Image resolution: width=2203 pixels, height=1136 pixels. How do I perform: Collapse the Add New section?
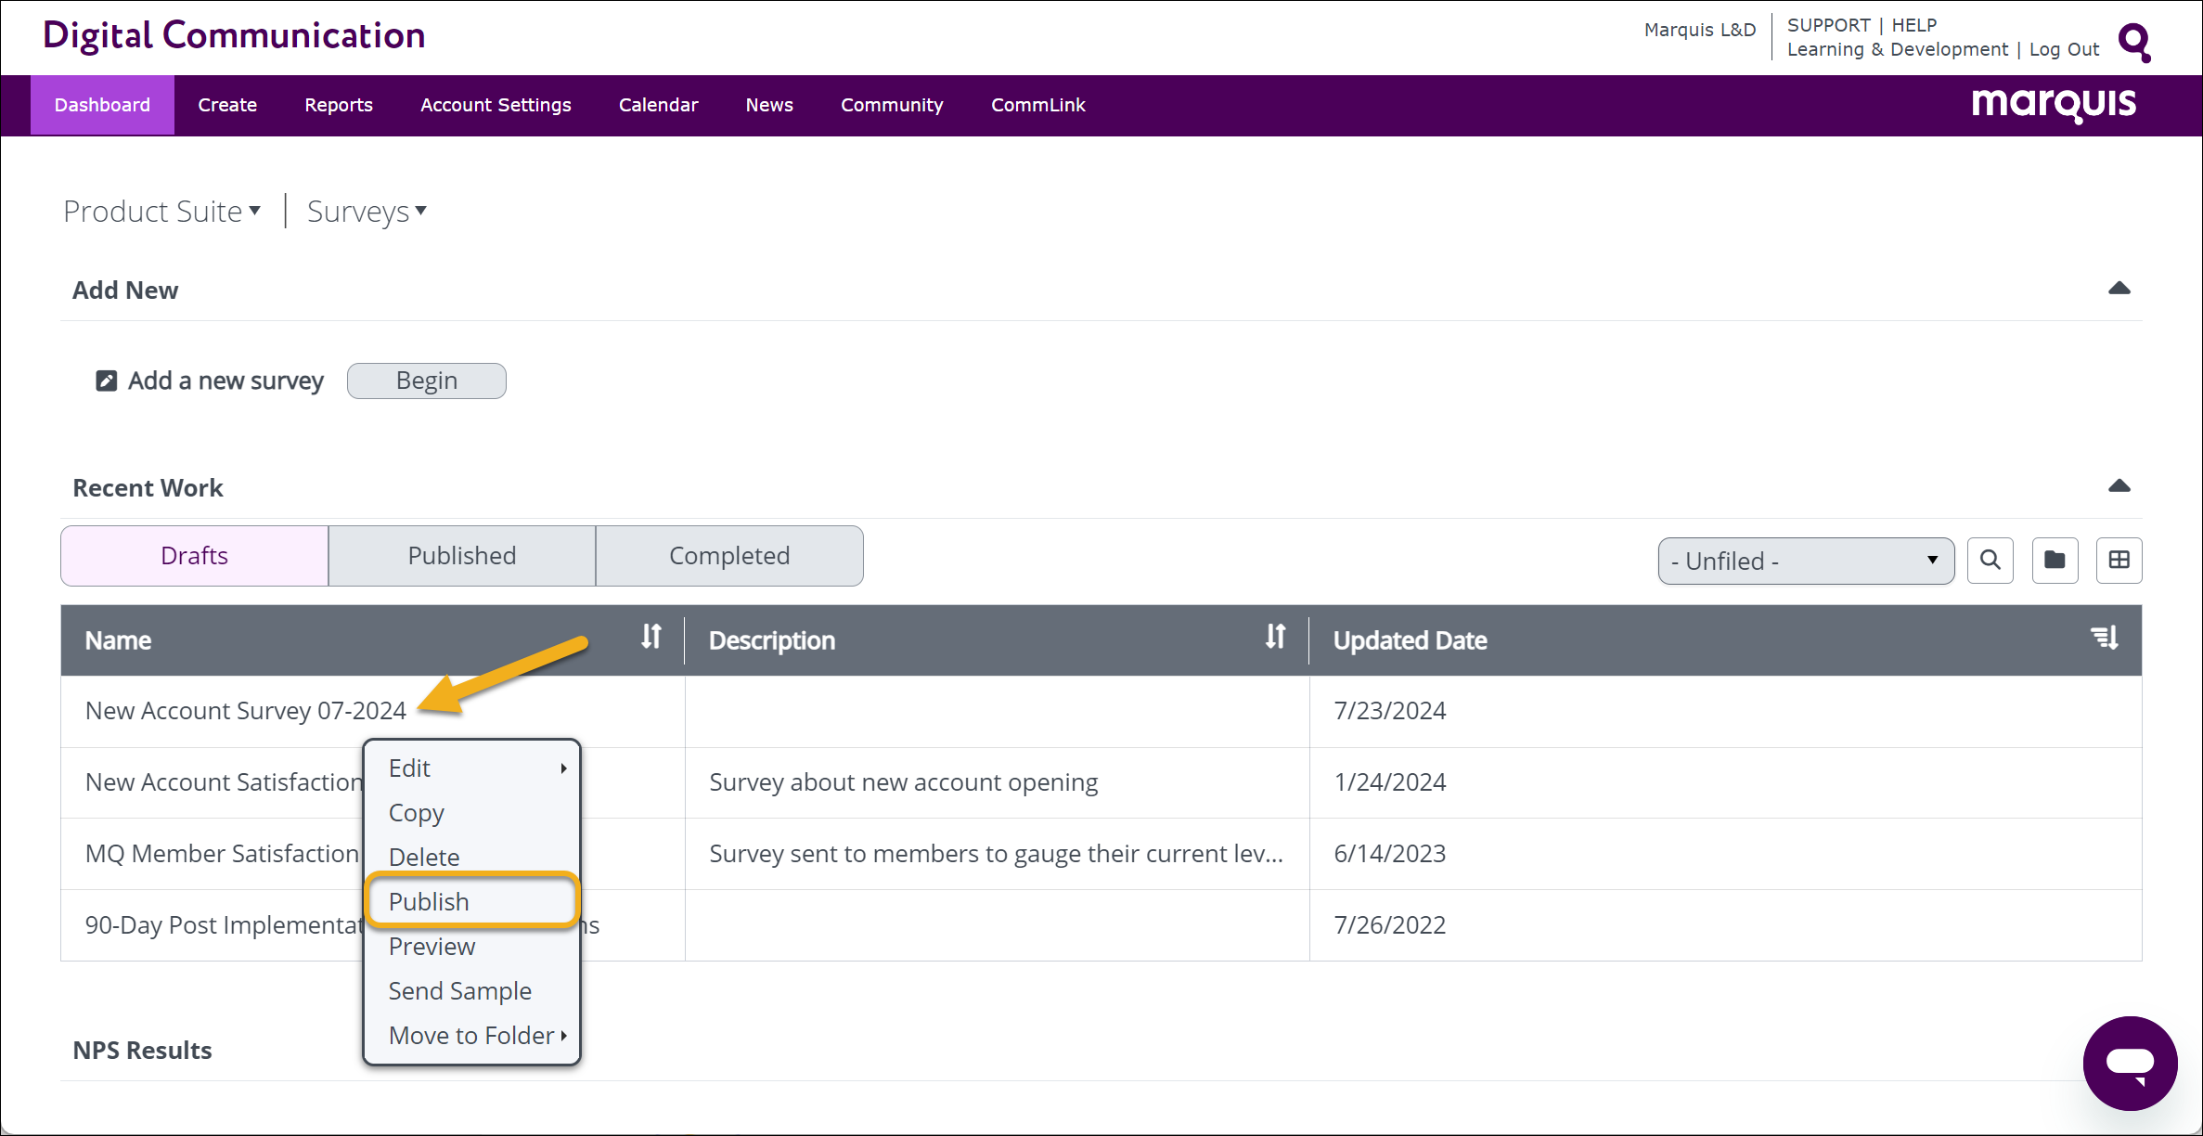click(x=2119, y=289)
